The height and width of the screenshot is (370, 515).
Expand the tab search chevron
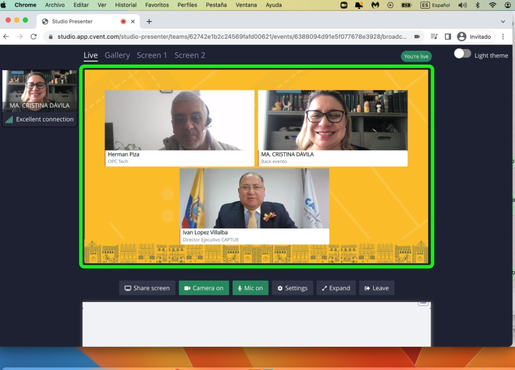click(503, 22)
